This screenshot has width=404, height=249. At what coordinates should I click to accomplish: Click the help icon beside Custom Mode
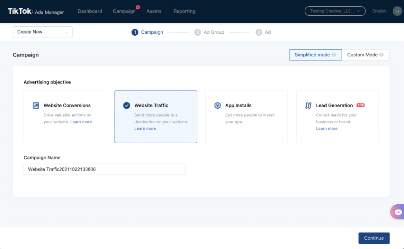382,55
